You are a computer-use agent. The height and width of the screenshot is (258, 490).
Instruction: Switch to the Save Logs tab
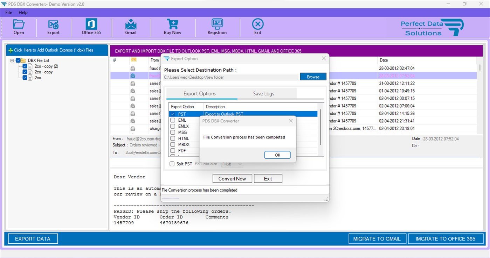(x=263, y=93)
